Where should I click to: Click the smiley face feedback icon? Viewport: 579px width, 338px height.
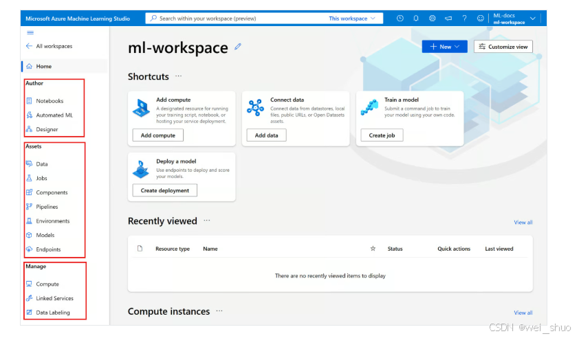tap(480, 18)
